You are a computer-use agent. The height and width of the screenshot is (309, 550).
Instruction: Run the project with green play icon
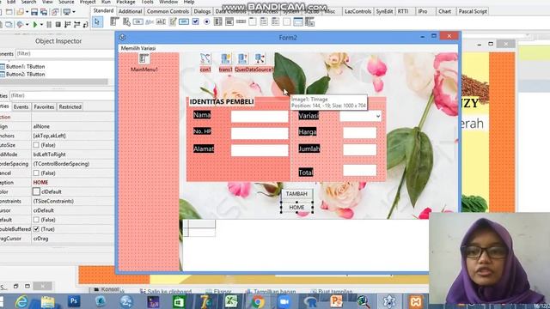tap(35, 25)
